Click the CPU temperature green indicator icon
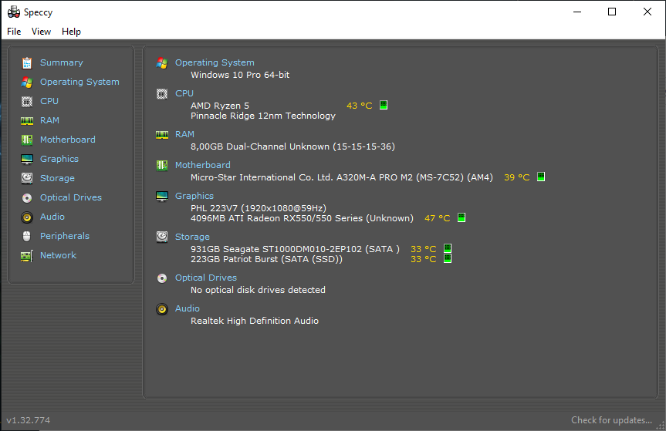 click(x=383, y=105)
